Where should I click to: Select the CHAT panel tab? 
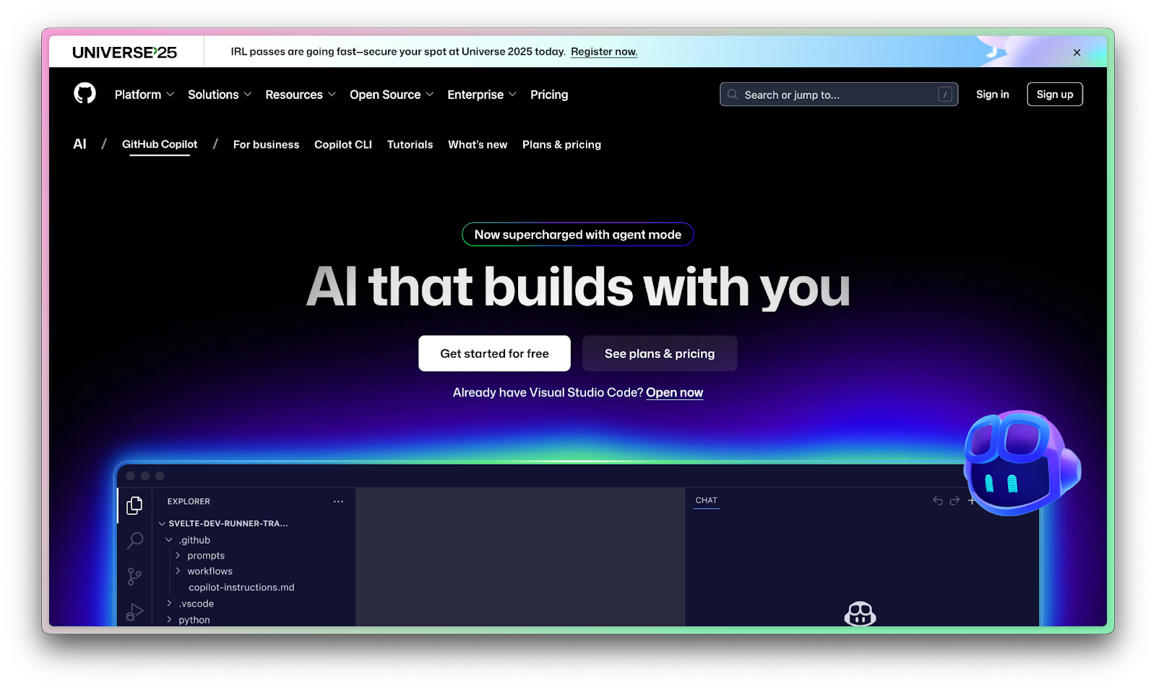[x=707, y=500]
